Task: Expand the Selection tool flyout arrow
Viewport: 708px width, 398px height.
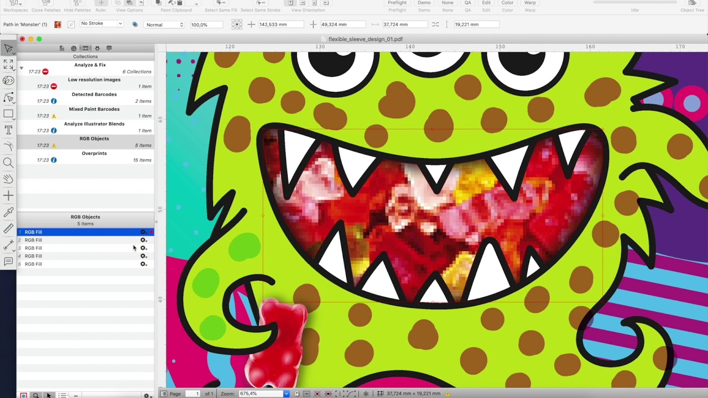Action: click(15, 54)
